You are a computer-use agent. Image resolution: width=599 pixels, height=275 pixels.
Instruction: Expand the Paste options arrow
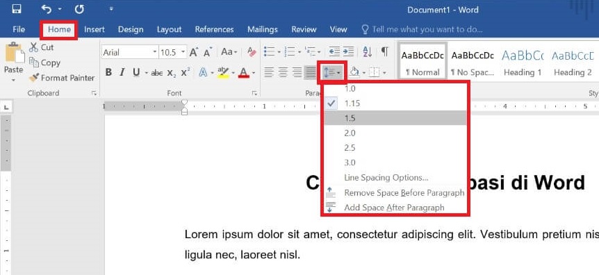14,80
